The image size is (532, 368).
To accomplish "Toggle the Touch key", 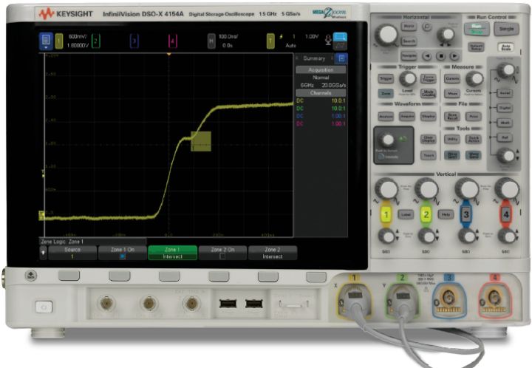I will tap(428, 155).
